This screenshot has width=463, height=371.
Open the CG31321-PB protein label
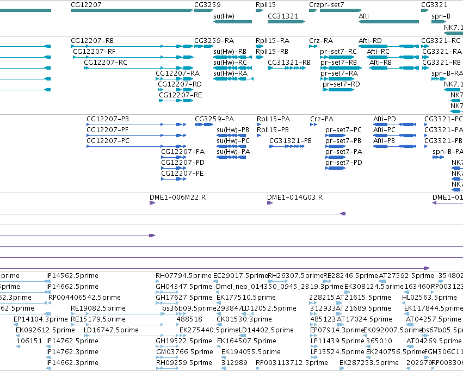point(291,141)
